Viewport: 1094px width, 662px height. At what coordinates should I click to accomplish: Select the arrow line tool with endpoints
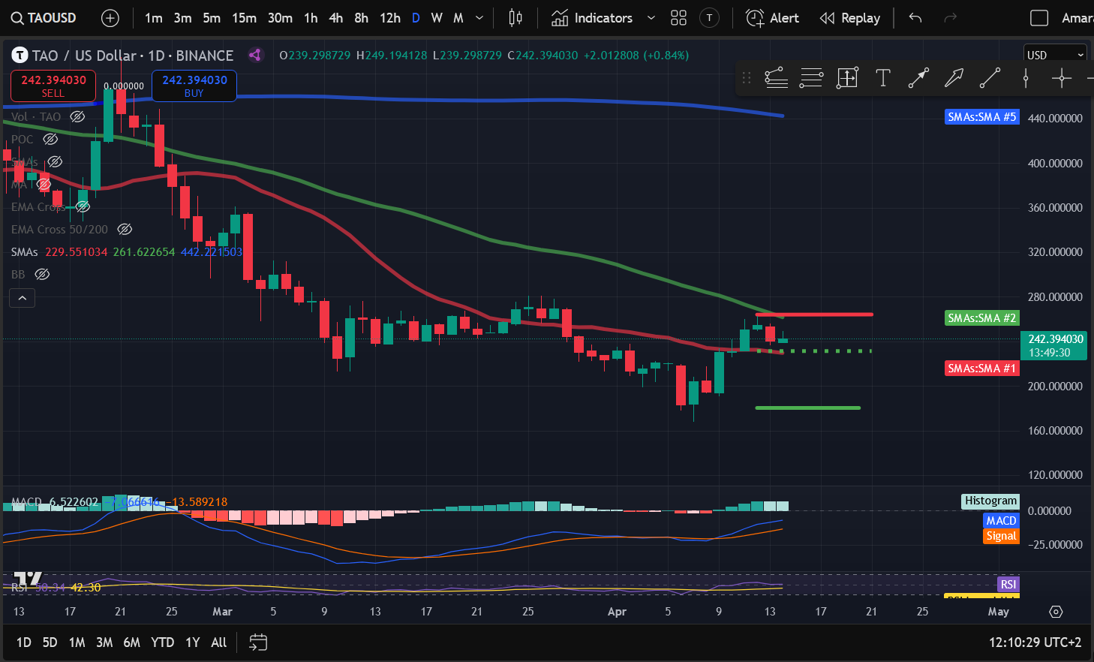coord(918,77)
